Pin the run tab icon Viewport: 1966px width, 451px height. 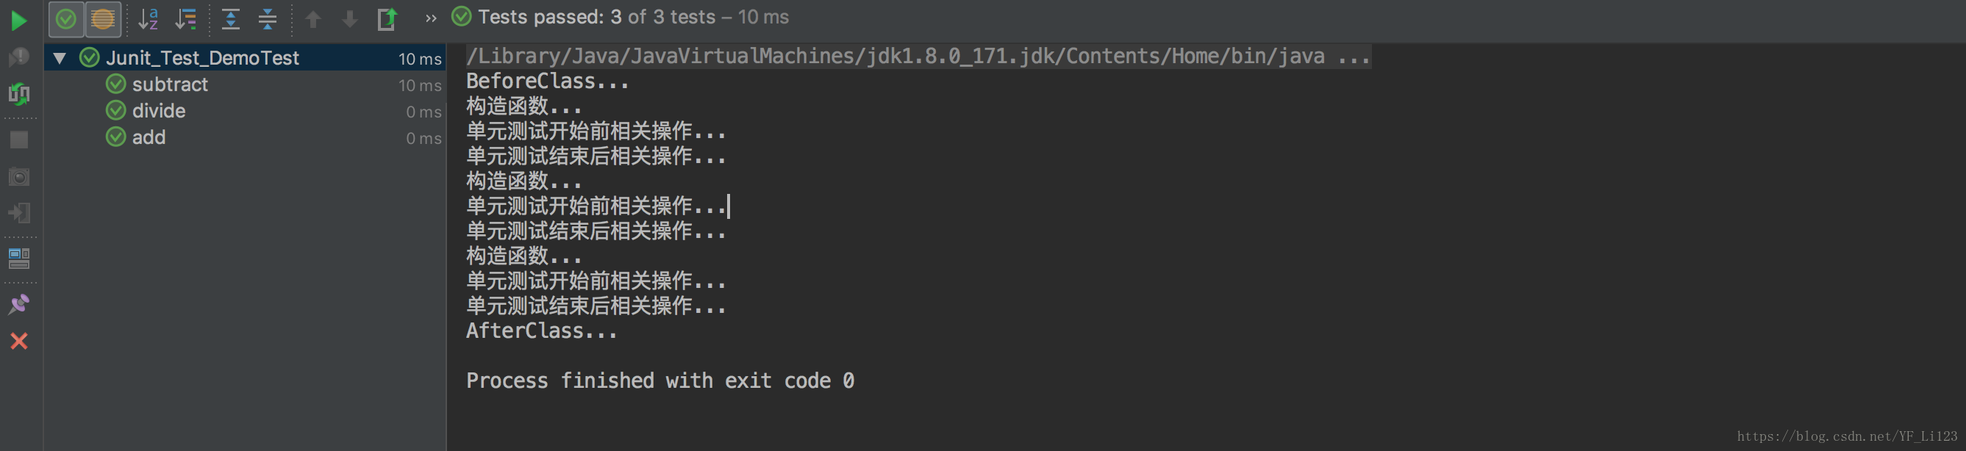point(19,305)
